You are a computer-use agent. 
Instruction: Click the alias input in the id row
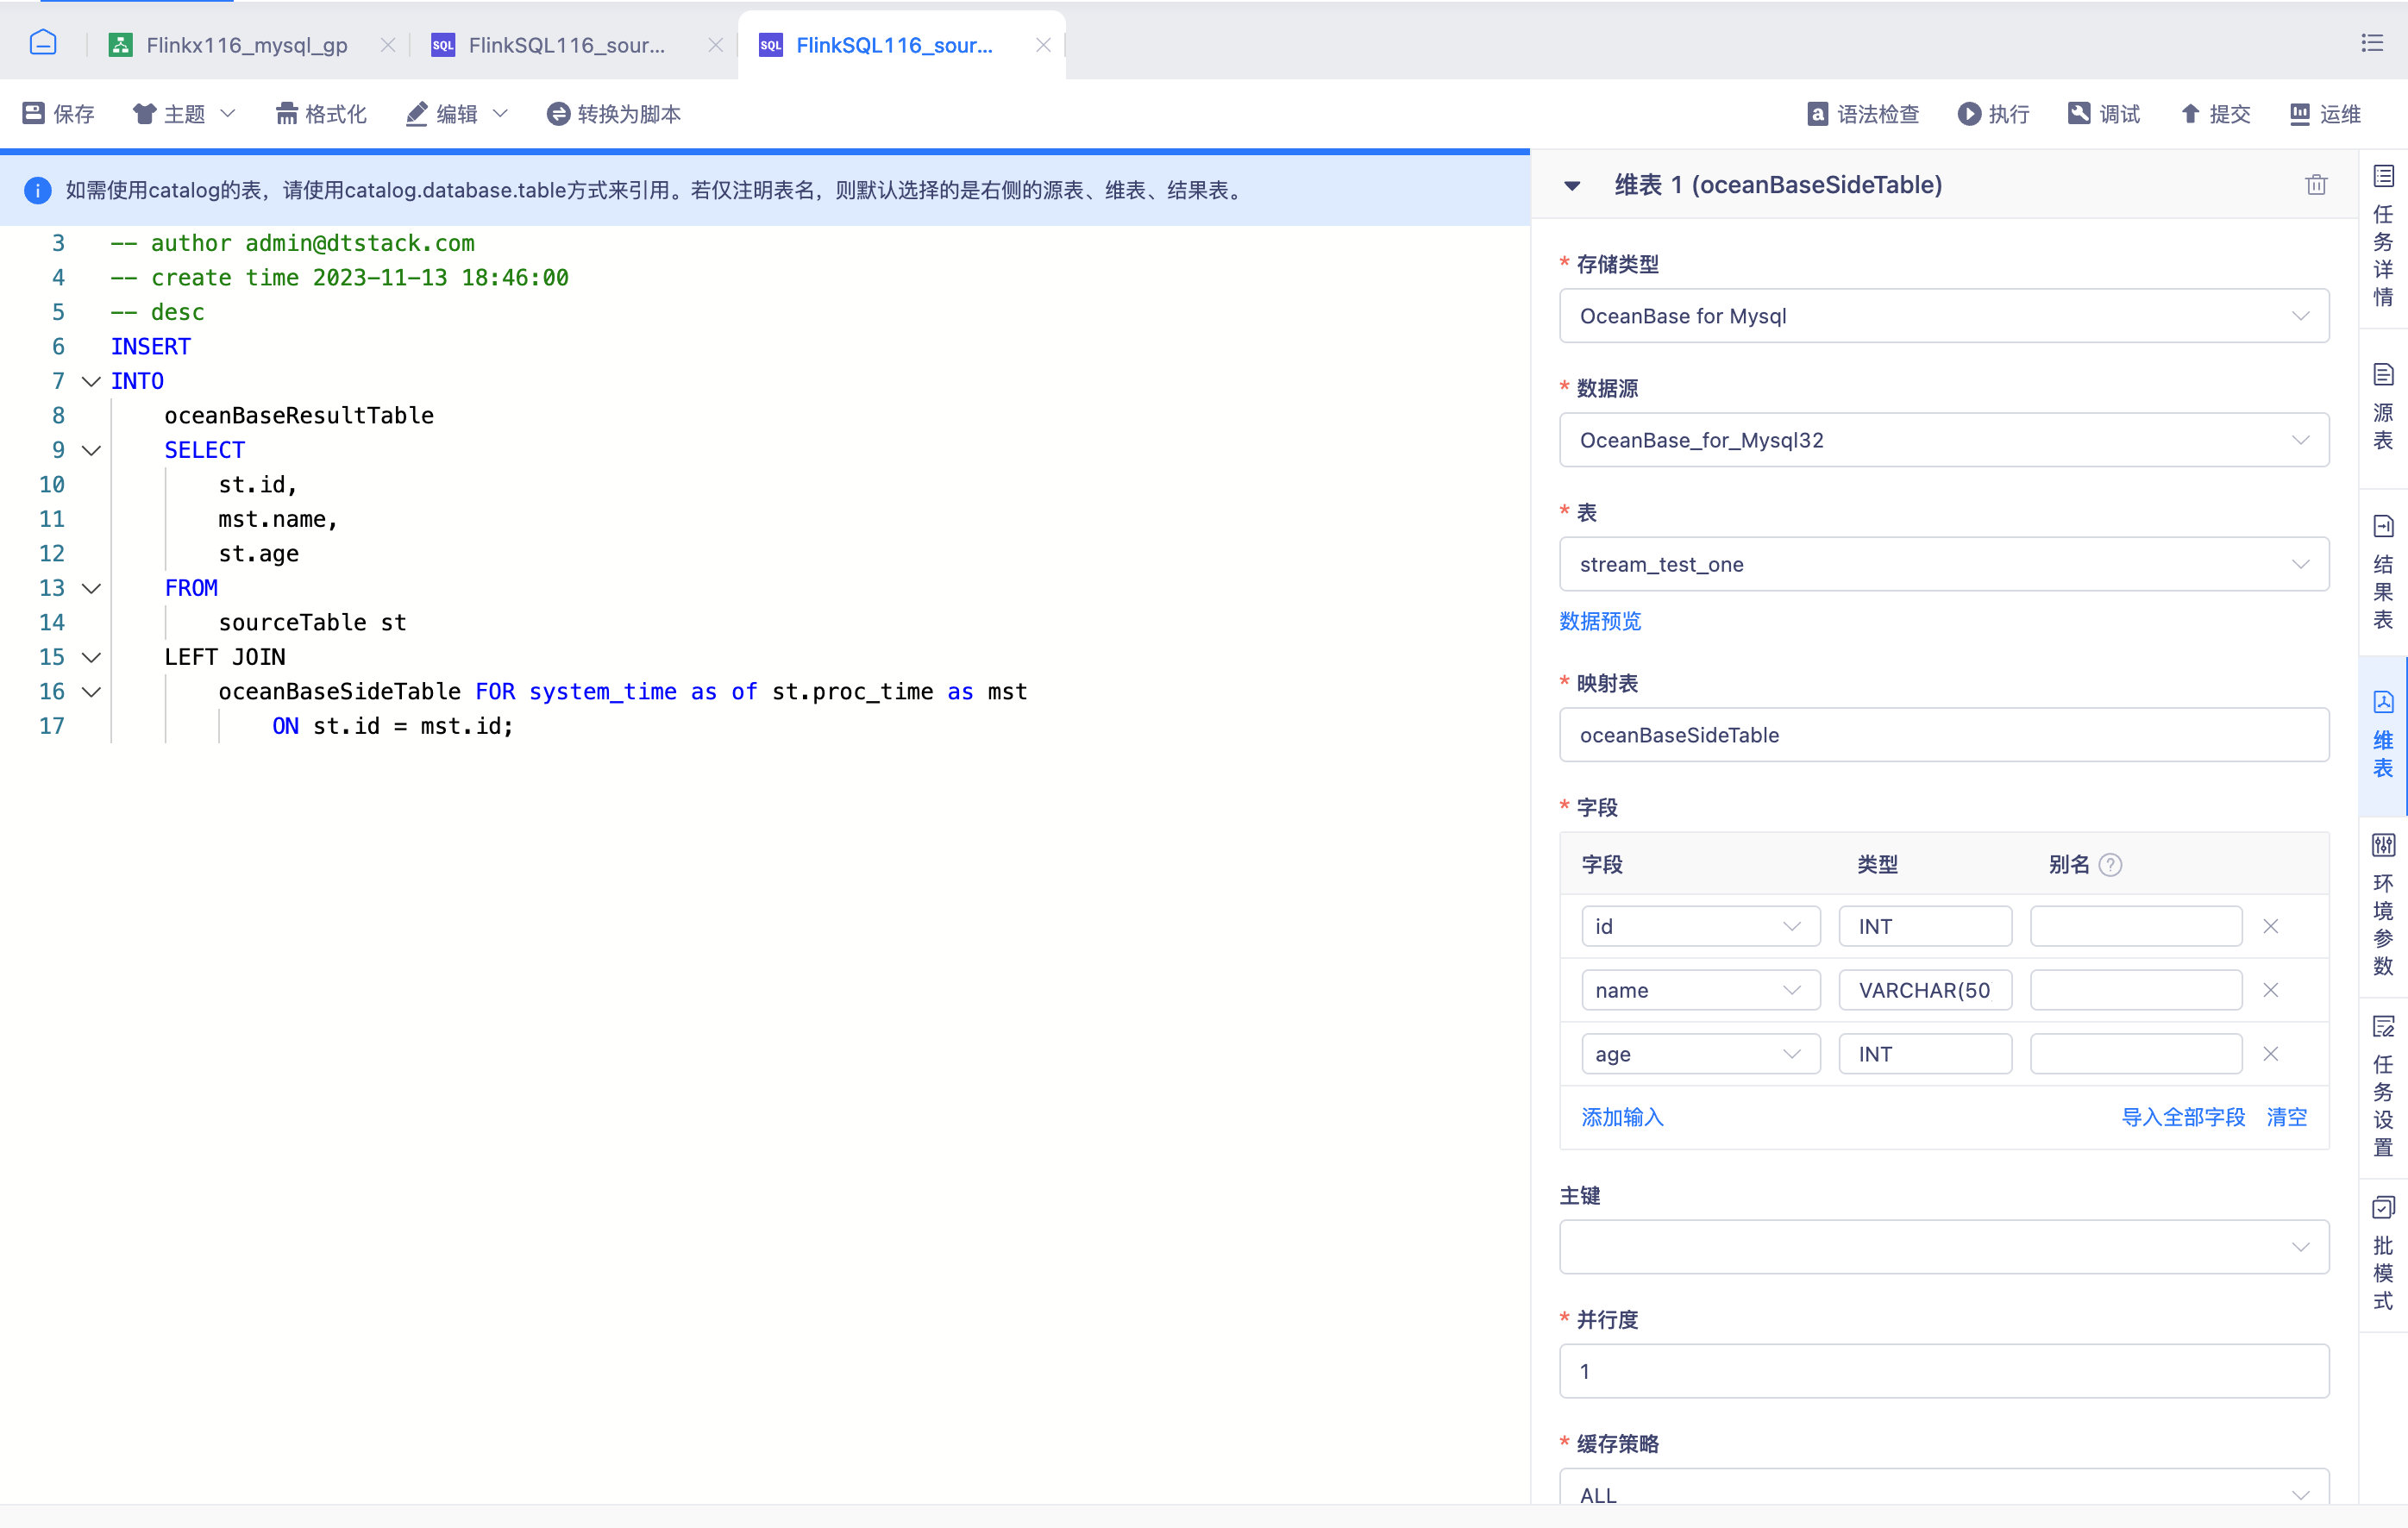(x=2136, y=926)
